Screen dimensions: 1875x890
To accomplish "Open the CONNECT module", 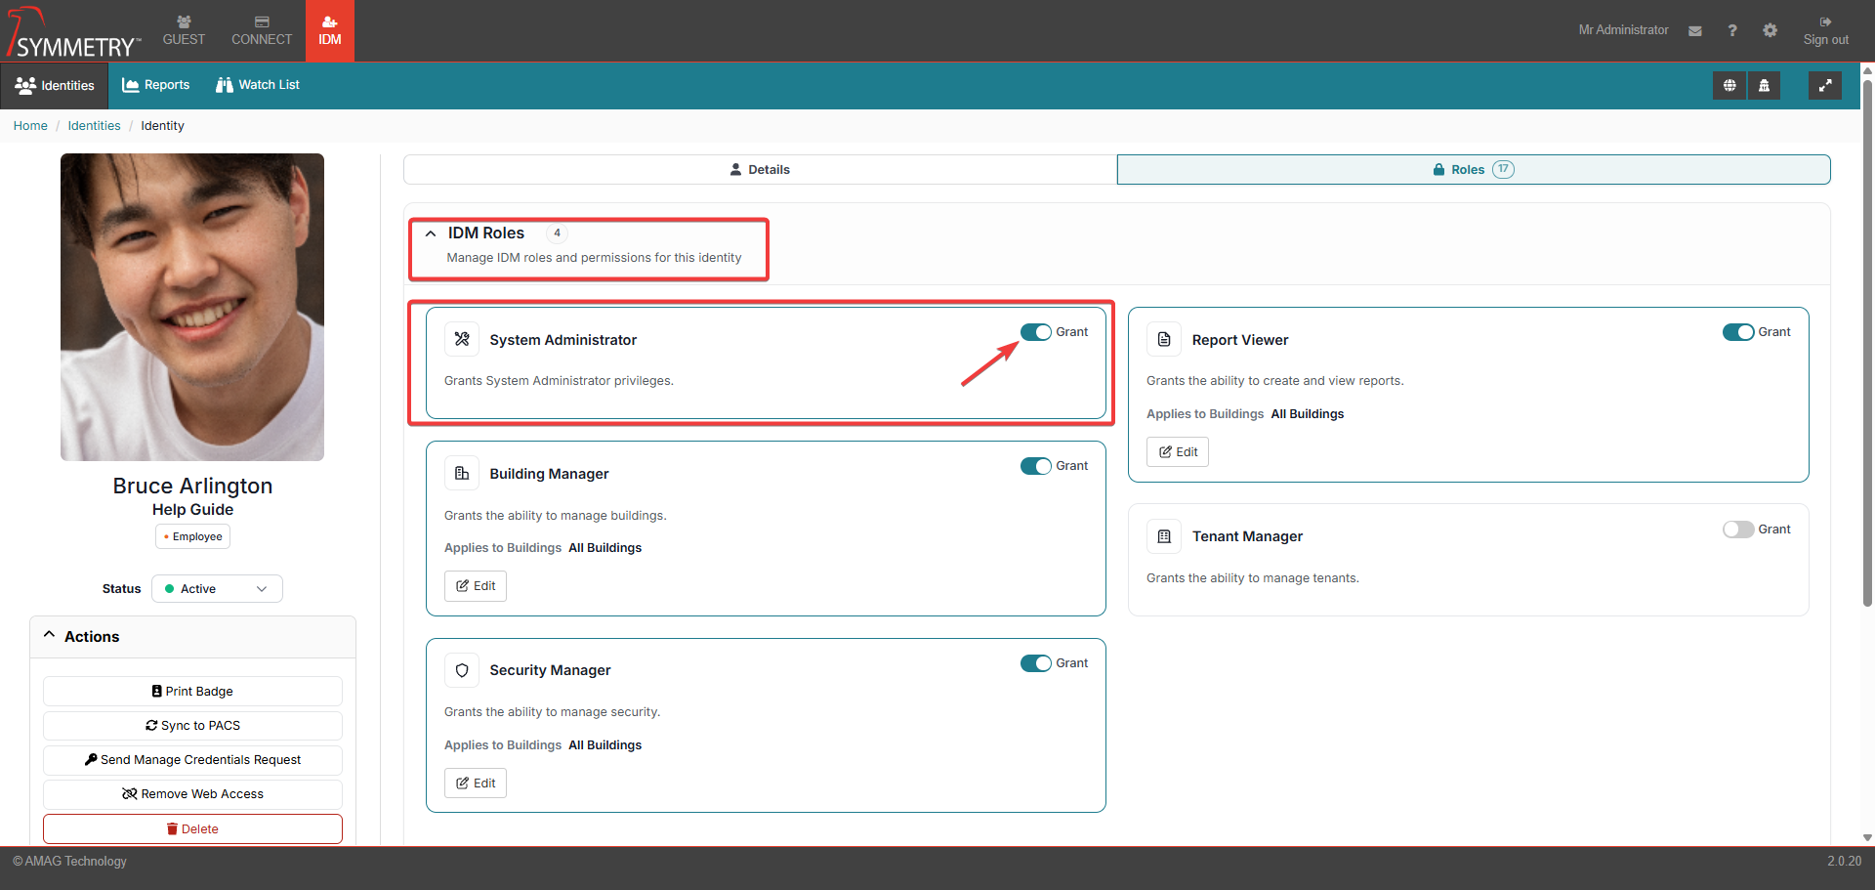I will click(262, 31).
